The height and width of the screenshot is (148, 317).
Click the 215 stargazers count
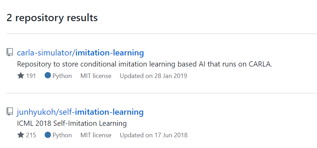[x=31, y=135]
